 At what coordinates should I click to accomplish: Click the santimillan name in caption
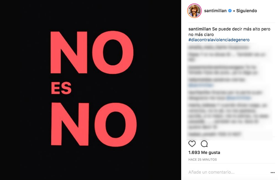click(x=199, y=29)
